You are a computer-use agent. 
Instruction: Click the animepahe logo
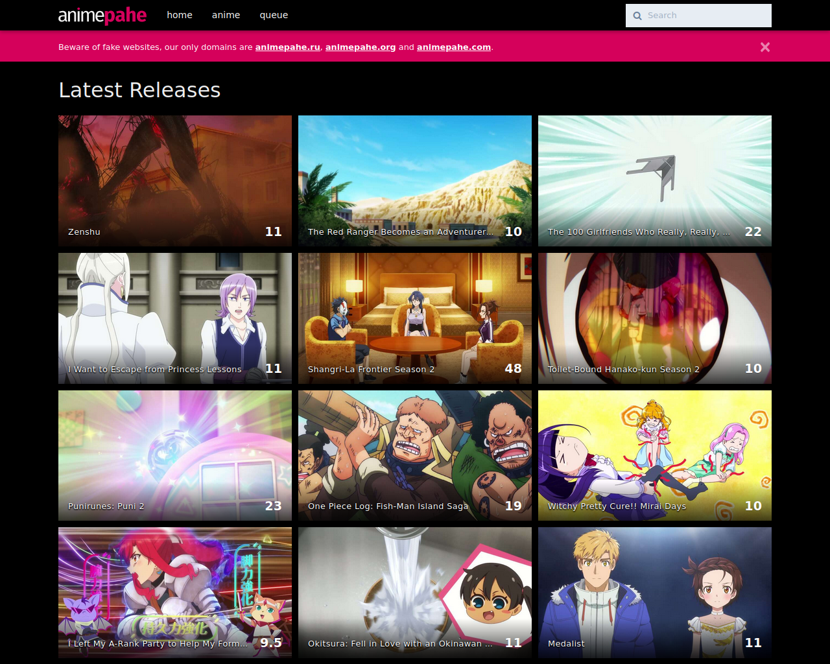102,15
